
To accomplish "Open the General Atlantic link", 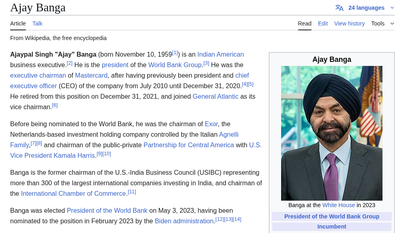I will coord(215,97).
